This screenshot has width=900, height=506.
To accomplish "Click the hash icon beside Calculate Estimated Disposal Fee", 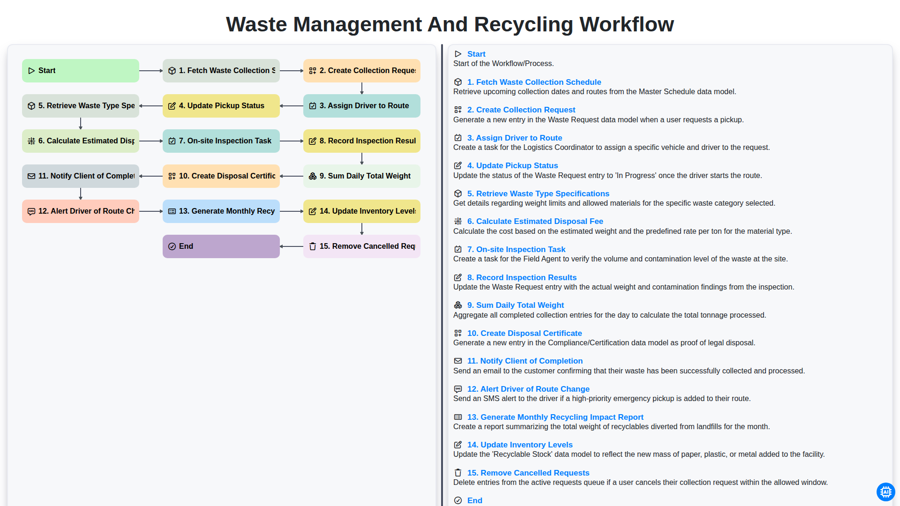I will pos(458,221).
